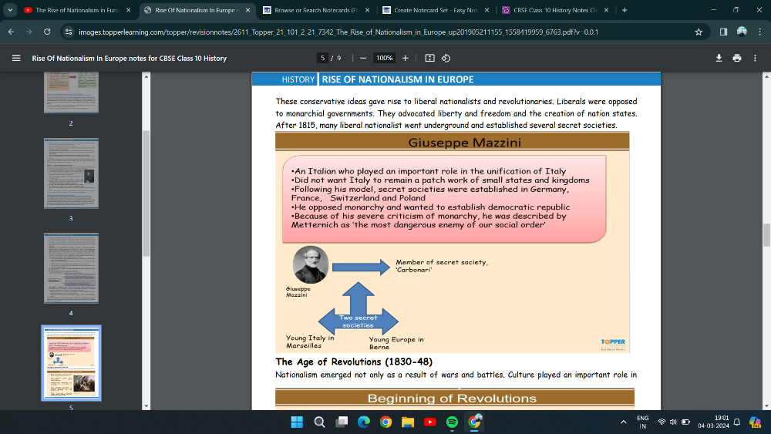
Task: Download the PDF file
Action: pos(719,58)
